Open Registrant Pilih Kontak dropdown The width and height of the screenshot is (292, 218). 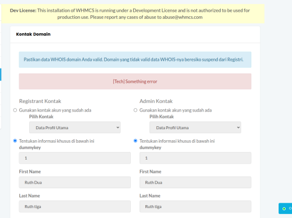[75, 127]
